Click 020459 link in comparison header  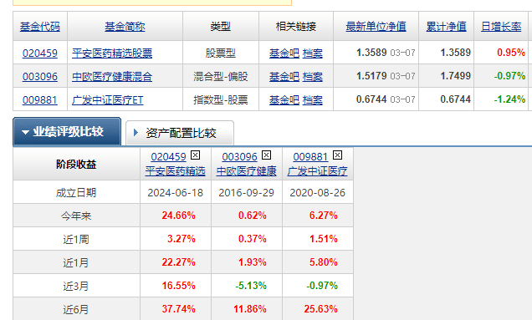169,156
